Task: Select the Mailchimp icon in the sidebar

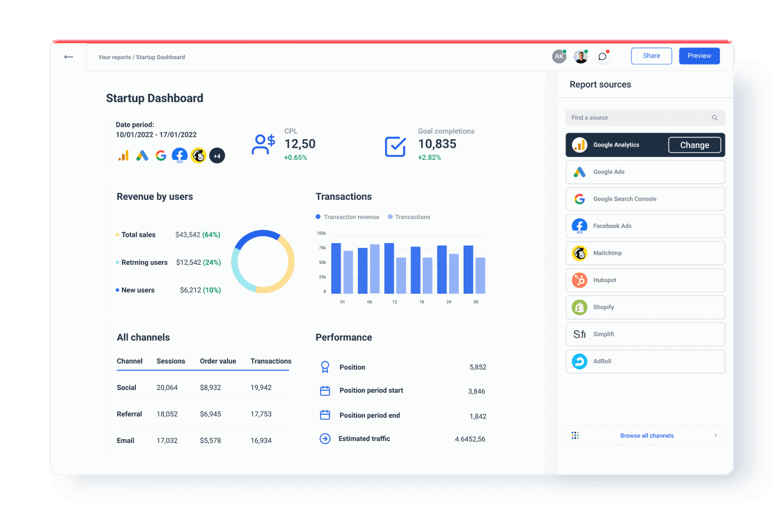Action: pyautogui.click(x=579, y=253)
